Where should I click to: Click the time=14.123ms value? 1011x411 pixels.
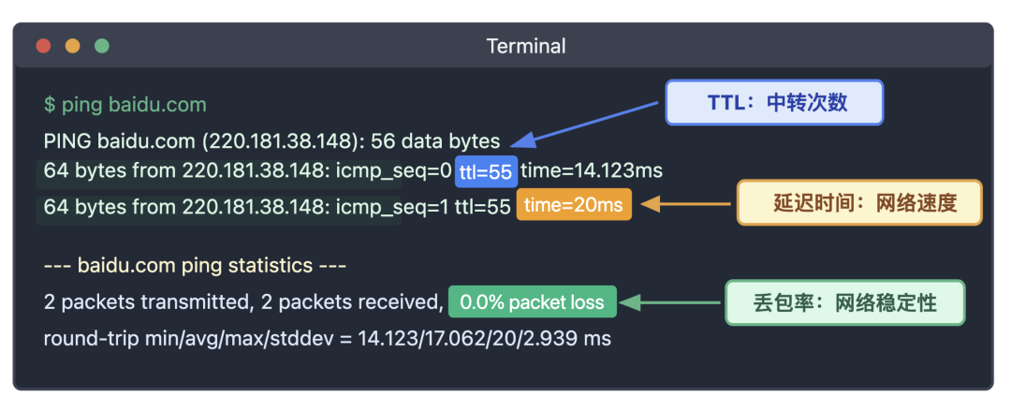coord(592,170)
